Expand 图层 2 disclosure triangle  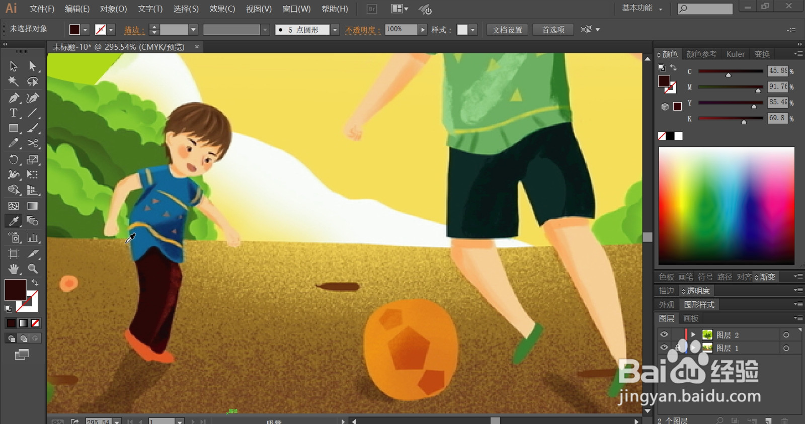click(x=693, y=334)
